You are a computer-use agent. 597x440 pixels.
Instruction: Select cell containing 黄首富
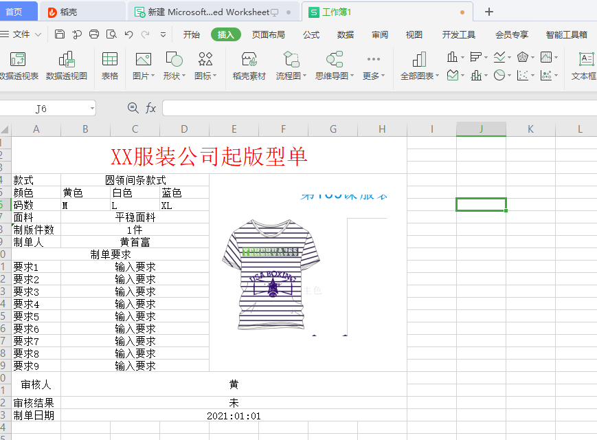point(135,242)
